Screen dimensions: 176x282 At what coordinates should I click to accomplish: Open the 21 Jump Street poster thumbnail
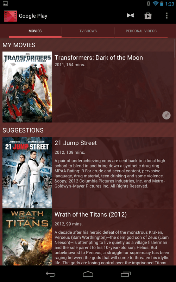(27, 172)
